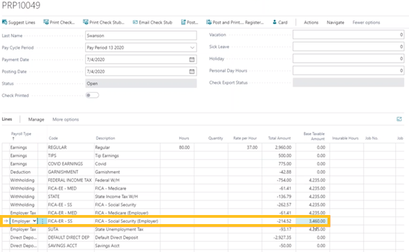Click the Print Check printer icon

point(46,22)
